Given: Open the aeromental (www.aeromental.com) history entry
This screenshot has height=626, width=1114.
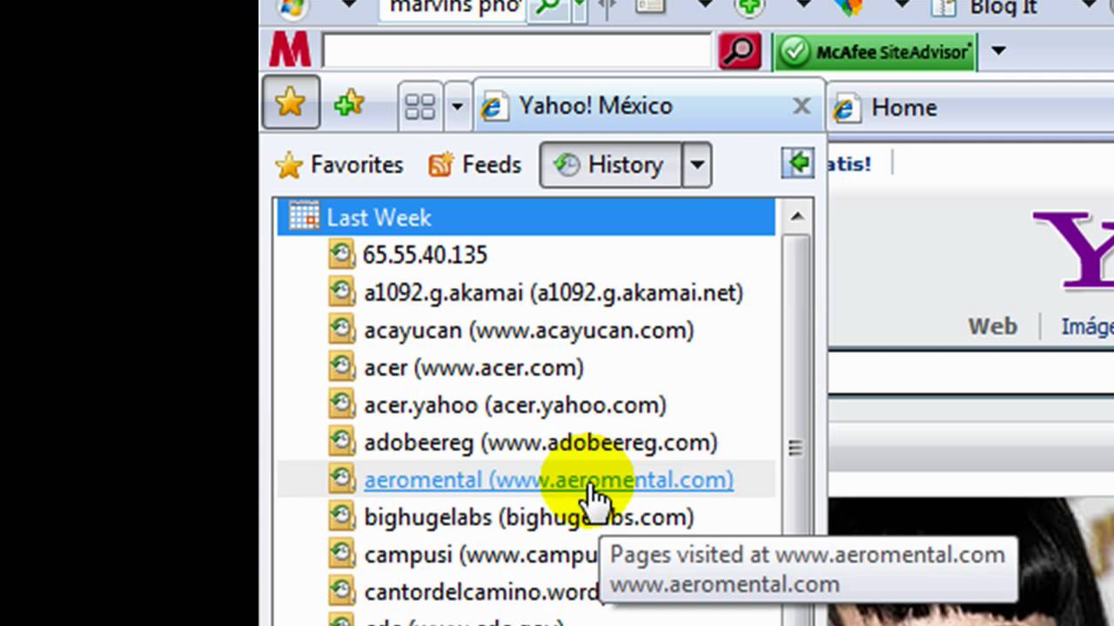Looking at the screenshot, I should click(548, 479).
